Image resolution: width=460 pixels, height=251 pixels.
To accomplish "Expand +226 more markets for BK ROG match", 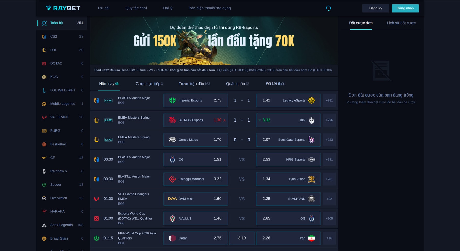I will pyautogui.click(x=329, y=120).
